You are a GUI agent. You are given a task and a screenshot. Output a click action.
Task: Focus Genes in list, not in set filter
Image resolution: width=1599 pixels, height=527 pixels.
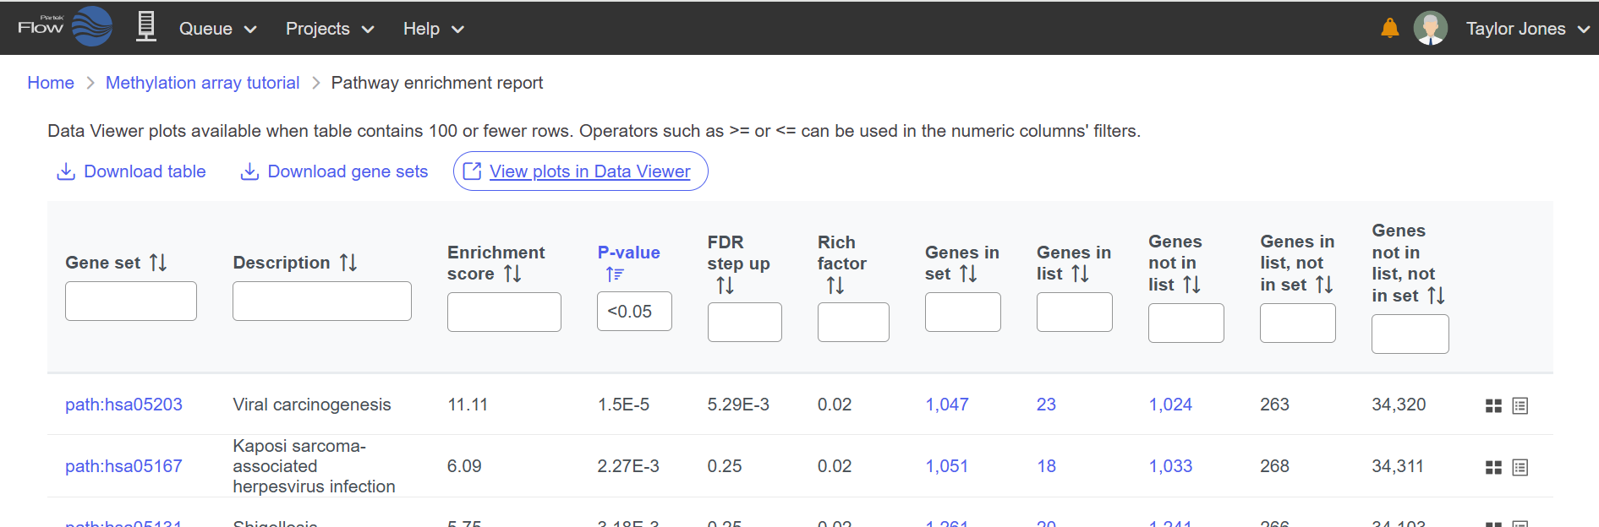click(x=1298, y=323)
